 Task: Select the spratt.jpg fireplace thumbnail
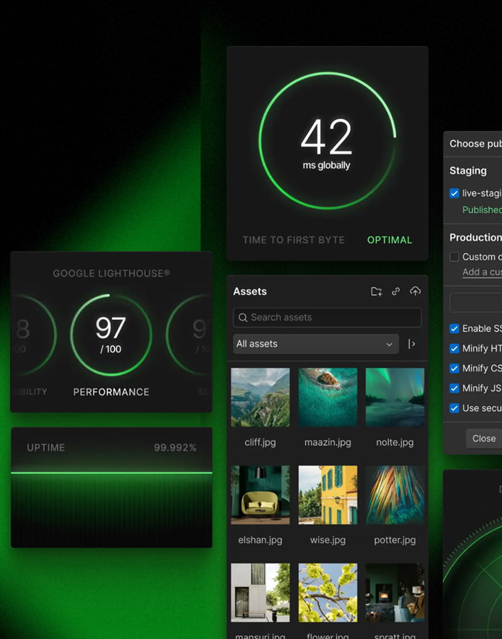[395, 593]
